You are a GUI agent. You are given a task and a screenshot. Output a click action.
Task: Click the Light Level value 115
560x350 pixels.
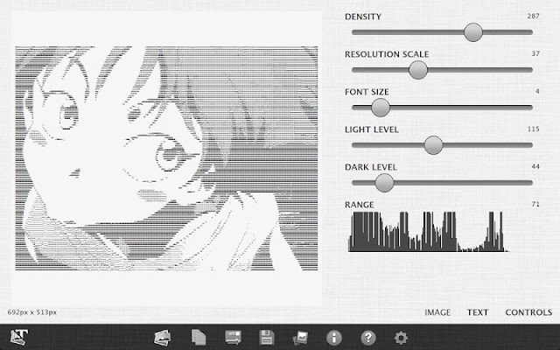point(533,129)
